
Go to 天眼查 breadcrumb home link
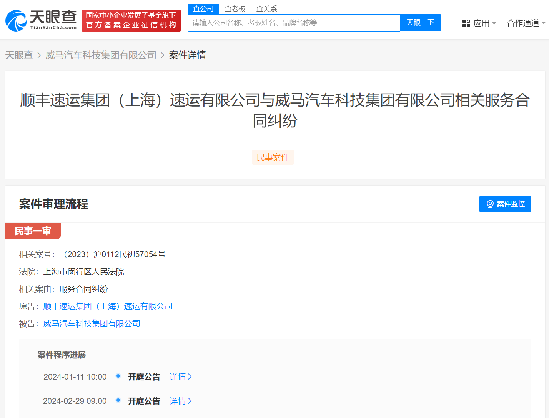[19, 55]
